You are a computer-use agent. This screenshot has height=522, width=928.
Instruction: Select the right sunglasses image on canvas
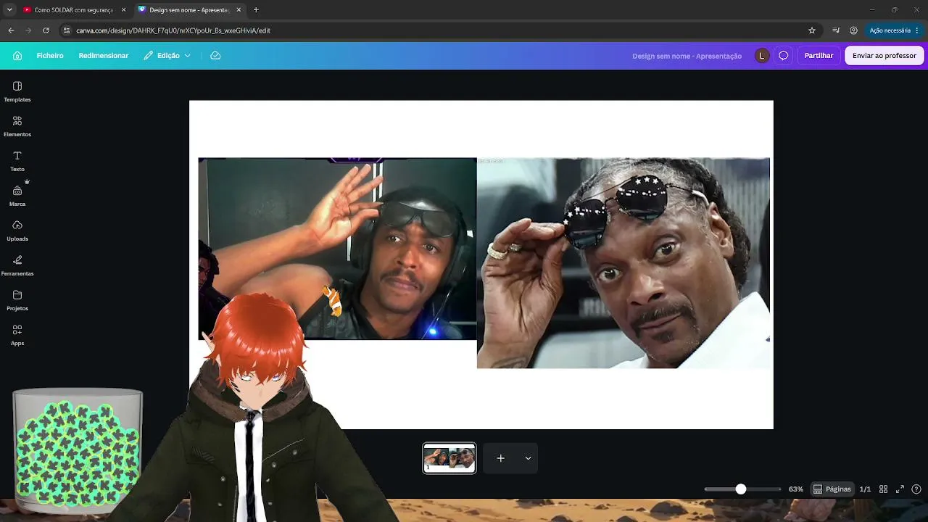pos(623,263)
